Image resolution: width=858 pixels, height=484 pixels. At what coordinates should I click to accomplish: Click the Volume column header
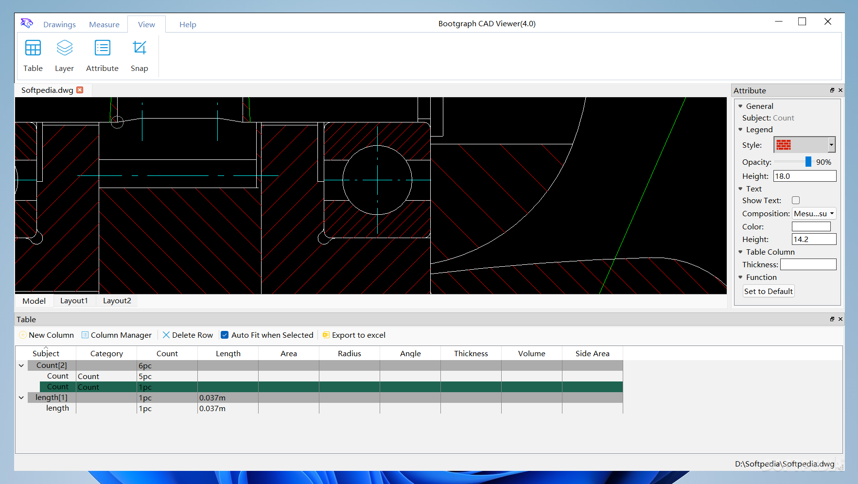coord(532,353)
